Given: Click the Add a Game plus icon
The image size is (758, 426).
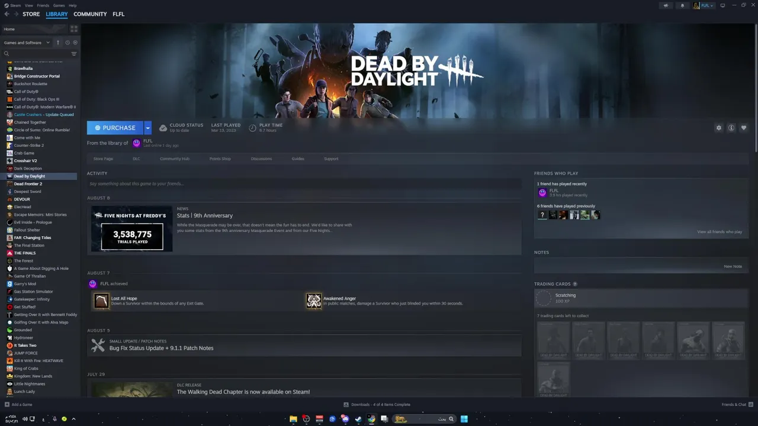Looking at the screenshot, I should point(7,405).
